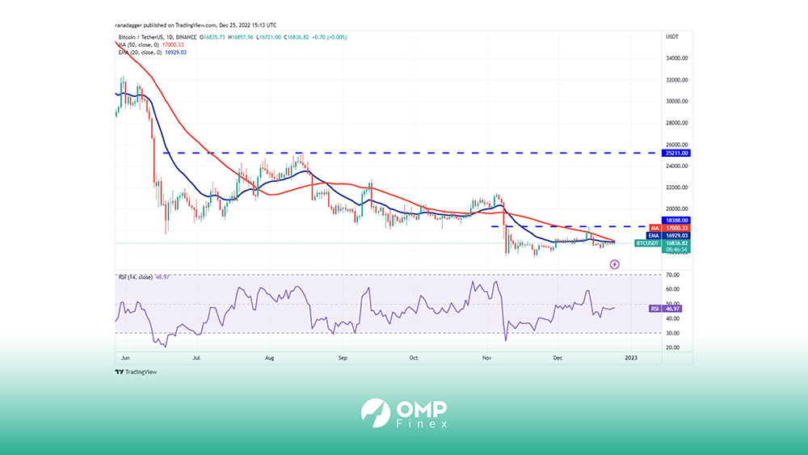Click the Bitcoin / TetherUS symbol title

[x=158, y=37]
